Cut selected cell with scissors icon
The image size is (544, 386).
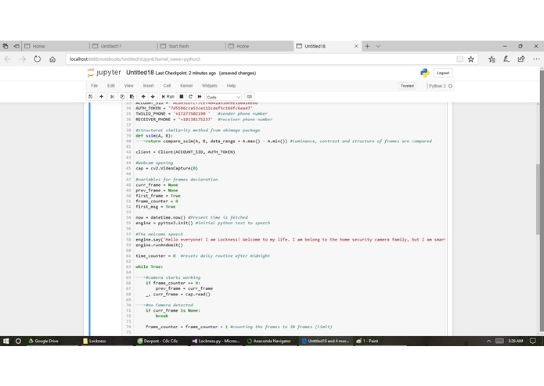click(113, 97)
